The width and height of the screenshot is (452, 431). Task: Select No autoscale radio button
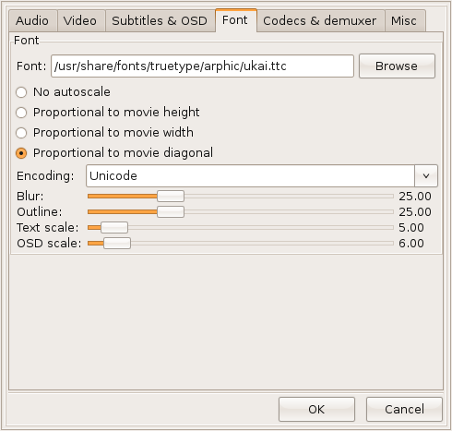[x=21, y=92]
